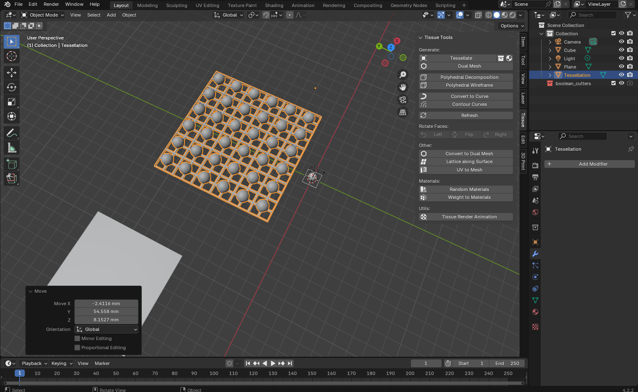The height and width of the screenshot is (392, 638).
Task: Expand the Cube tree item
Action: (550, 50)
